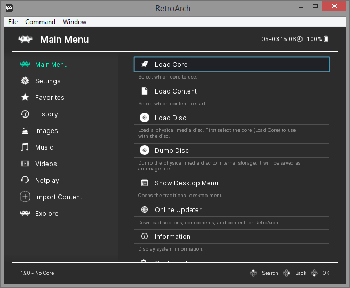Open the Settings sidebar entry

(48, 81)
